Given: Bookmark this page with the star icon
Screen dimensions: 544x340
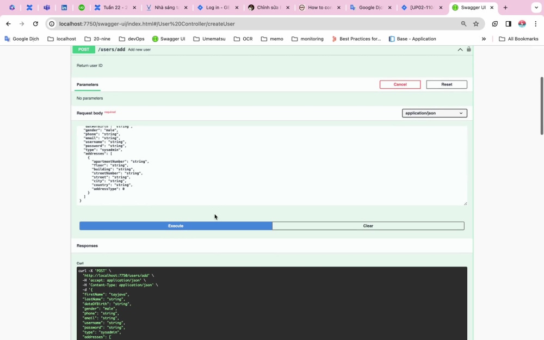Looking at the screenshot, I should click(x=476, y=23).
